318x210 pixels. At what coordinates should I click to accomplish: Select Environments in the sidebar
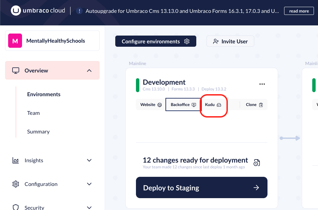(x=44, y=94)
